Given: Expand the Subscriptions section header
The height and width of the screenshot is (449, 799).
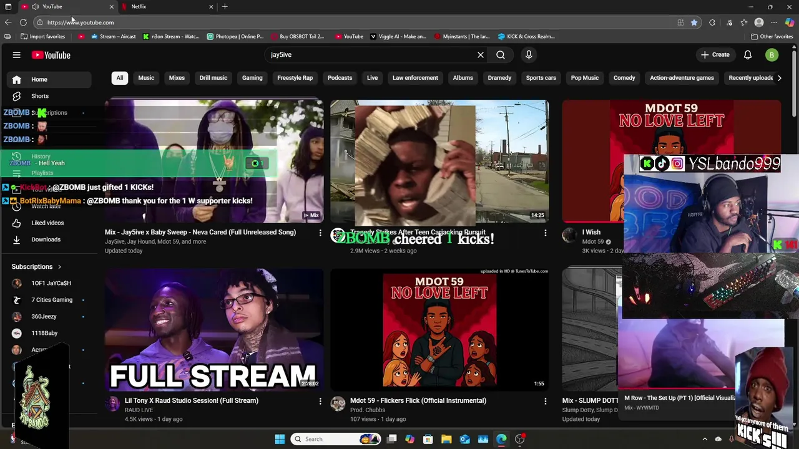Looking at the screenshot, I should [36, 267].
